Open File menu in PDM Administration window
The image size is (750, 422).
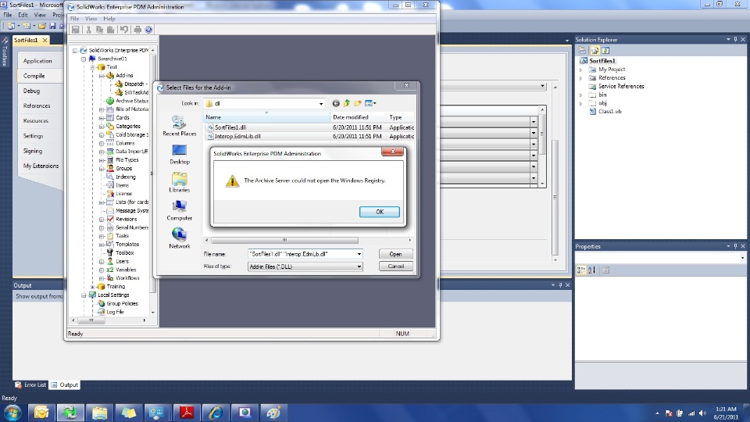(x=75, y=19)
